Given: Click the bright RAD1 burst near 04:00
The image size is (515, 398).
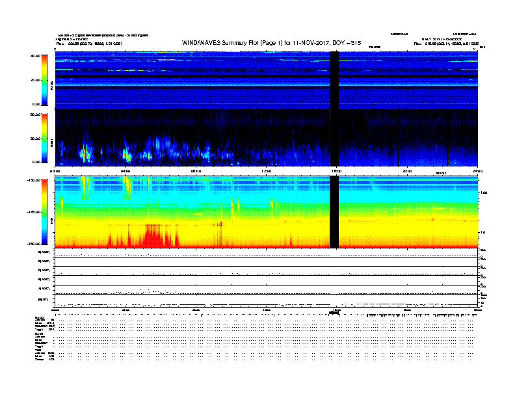Looking at the screenshot, I should (126, 154).
